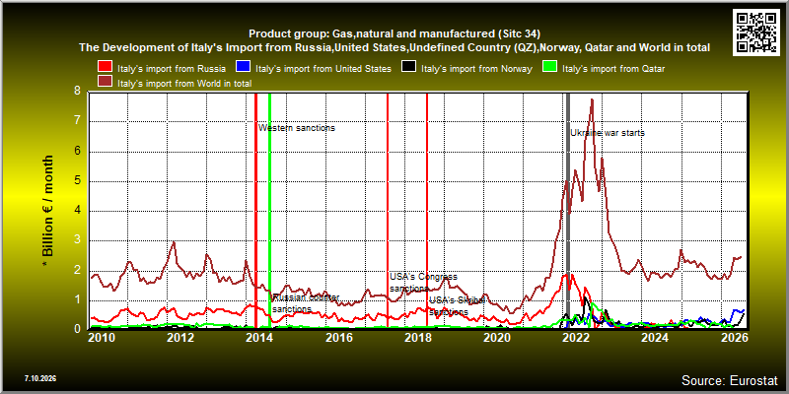Click the 'Source: Eurostat' text

[730, 380]
